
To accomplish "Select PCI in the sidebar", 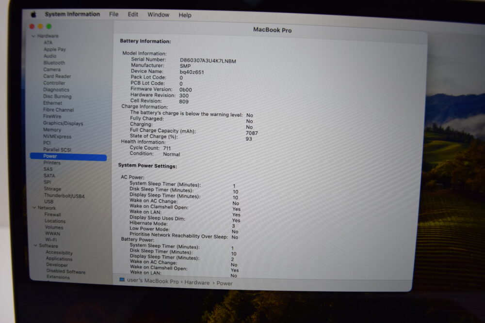I will point(47,143).
